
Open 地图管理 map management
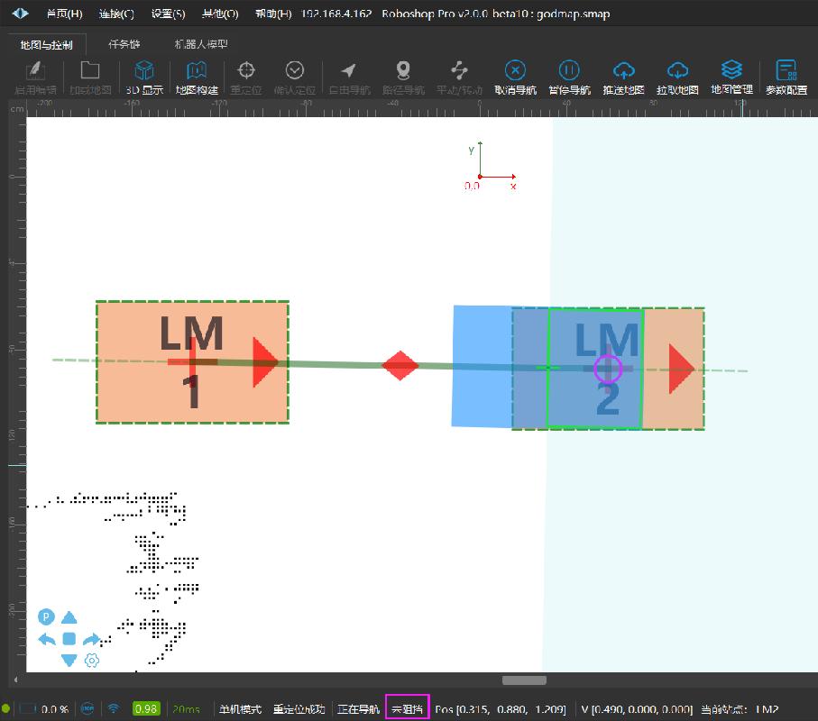coord(731,72)
